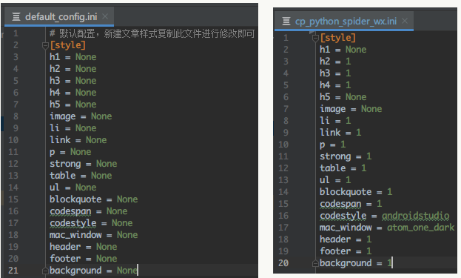The height and width of the screenshot is (278, 461).
Task: Click 'h5 = None' in default_config.ini
Action: pos(73,105)
